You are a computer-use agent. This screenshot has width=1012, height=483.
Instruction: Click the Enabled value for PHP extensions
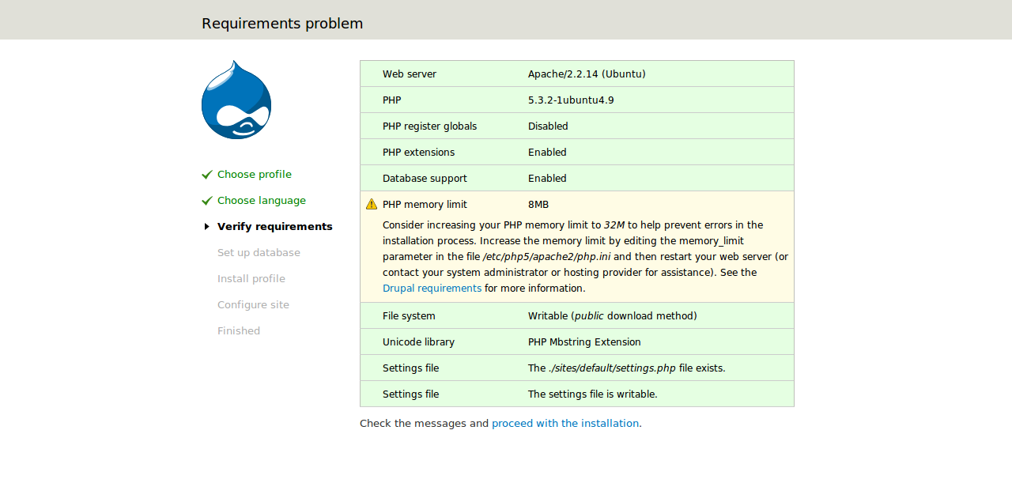click(547, 153)
